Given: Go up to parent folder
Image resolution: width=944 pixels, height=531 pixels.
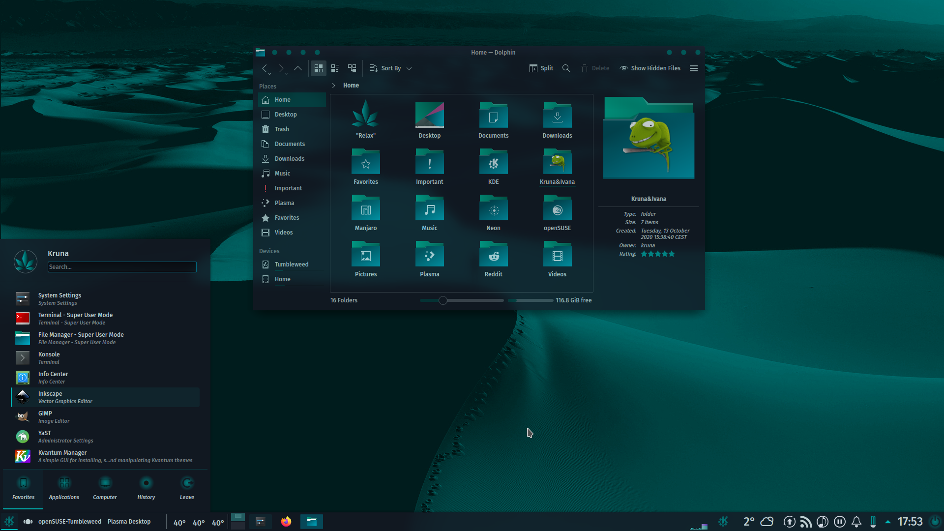Looking at the screenshot, I should (x=298, y=68).
